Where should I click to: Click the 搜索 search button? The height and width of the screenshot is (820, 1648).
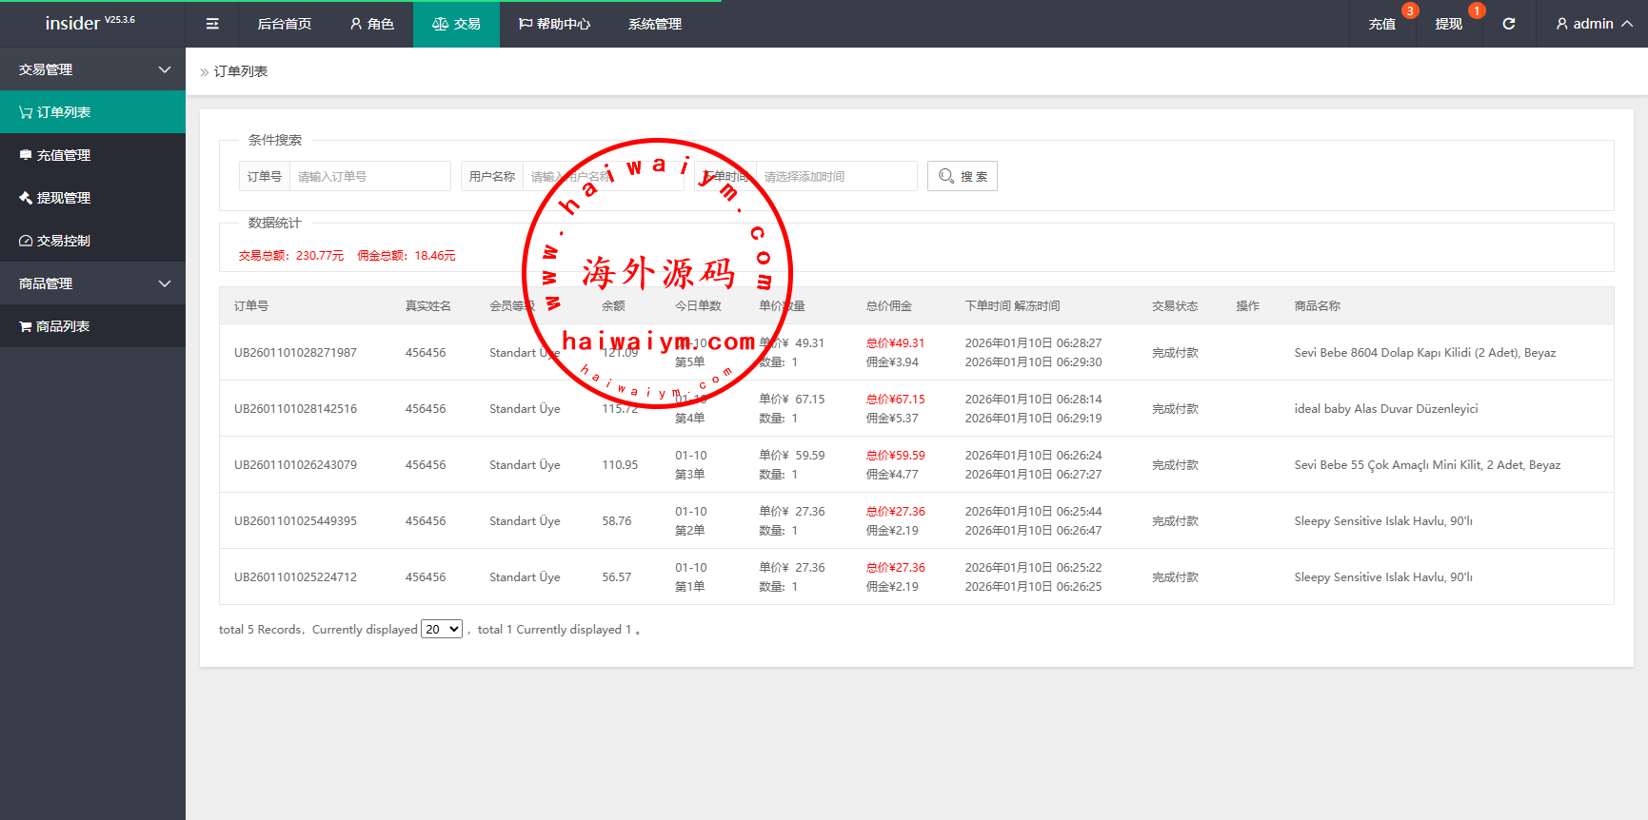tap(962, 176)
